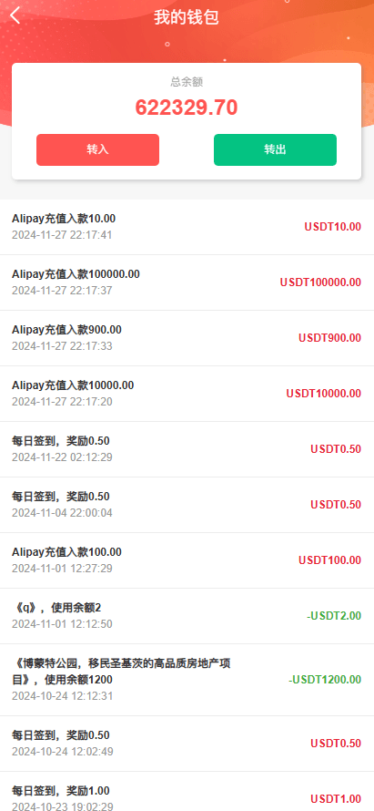Open the Alipay充值入款10.00 record
Image resolution: width=374 pixels, height=811 pixels.
[187, 227]
